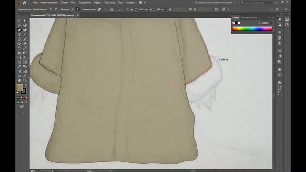Select the Rectangle tool
Image resolution: width=306 pixels, height=172 pixels.
click(19, 39)
